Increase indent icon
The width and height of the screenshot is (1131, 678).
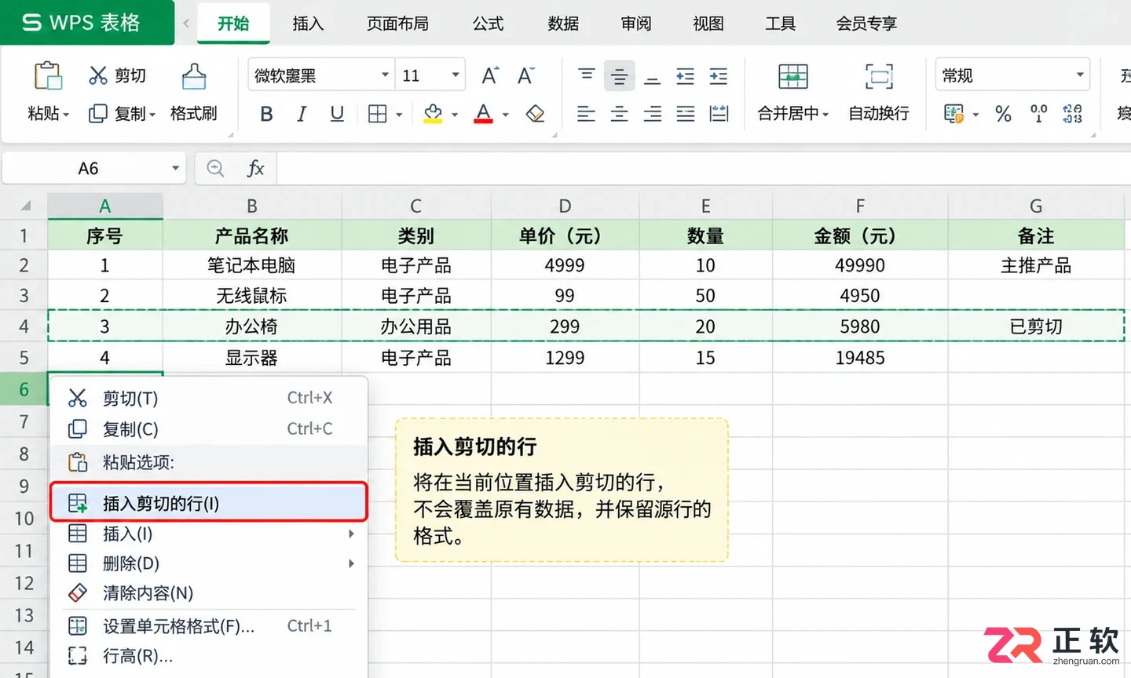coord(718,76)
